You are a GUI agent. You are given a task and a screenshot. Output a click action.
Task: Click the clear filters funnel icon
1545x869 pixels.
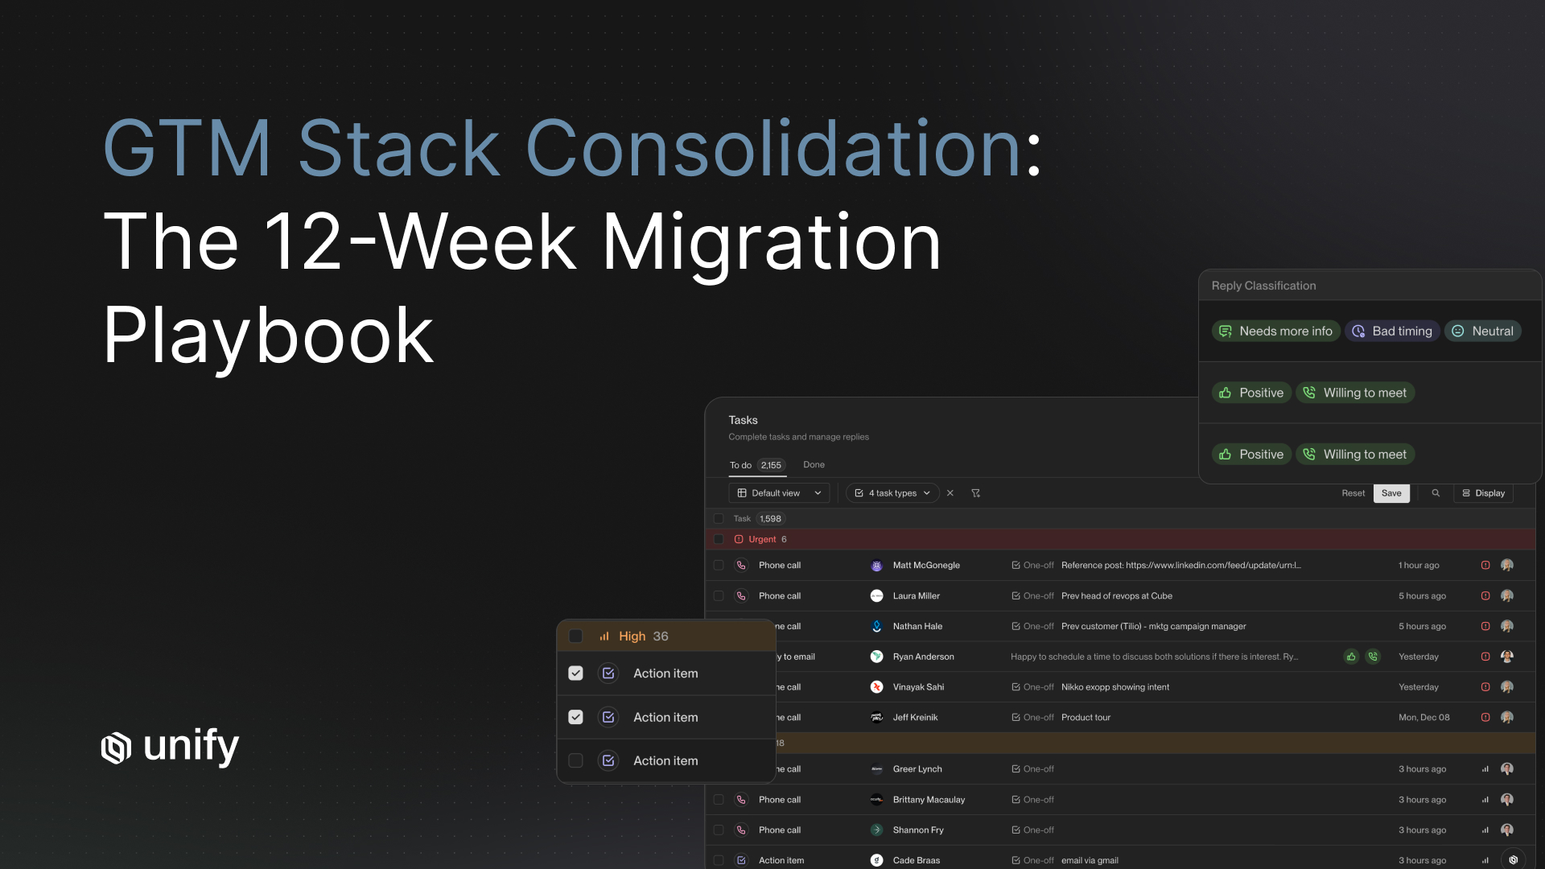click(x=976, y=493)
